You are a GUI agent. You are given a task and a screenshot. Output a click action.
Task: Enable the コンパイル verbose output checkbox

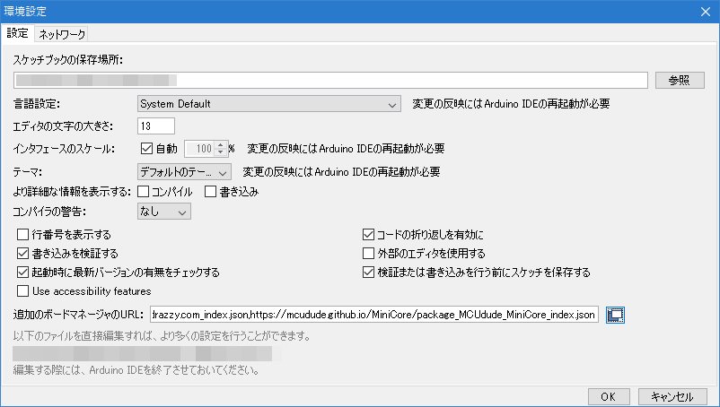pyautogui.click(x=144, y=192)
